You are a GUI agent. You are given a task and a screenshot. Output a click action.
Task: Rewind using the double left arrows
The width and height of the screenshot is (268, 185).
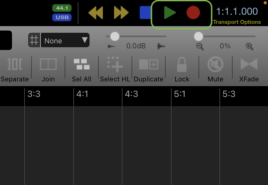[x=96, y=12]
